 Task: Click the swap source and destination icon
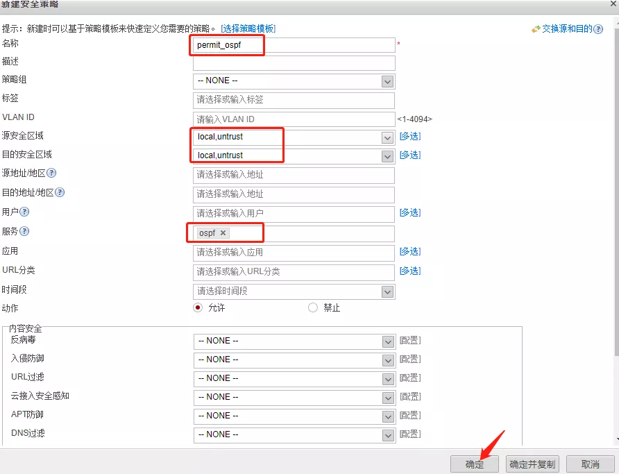(536, 29)
